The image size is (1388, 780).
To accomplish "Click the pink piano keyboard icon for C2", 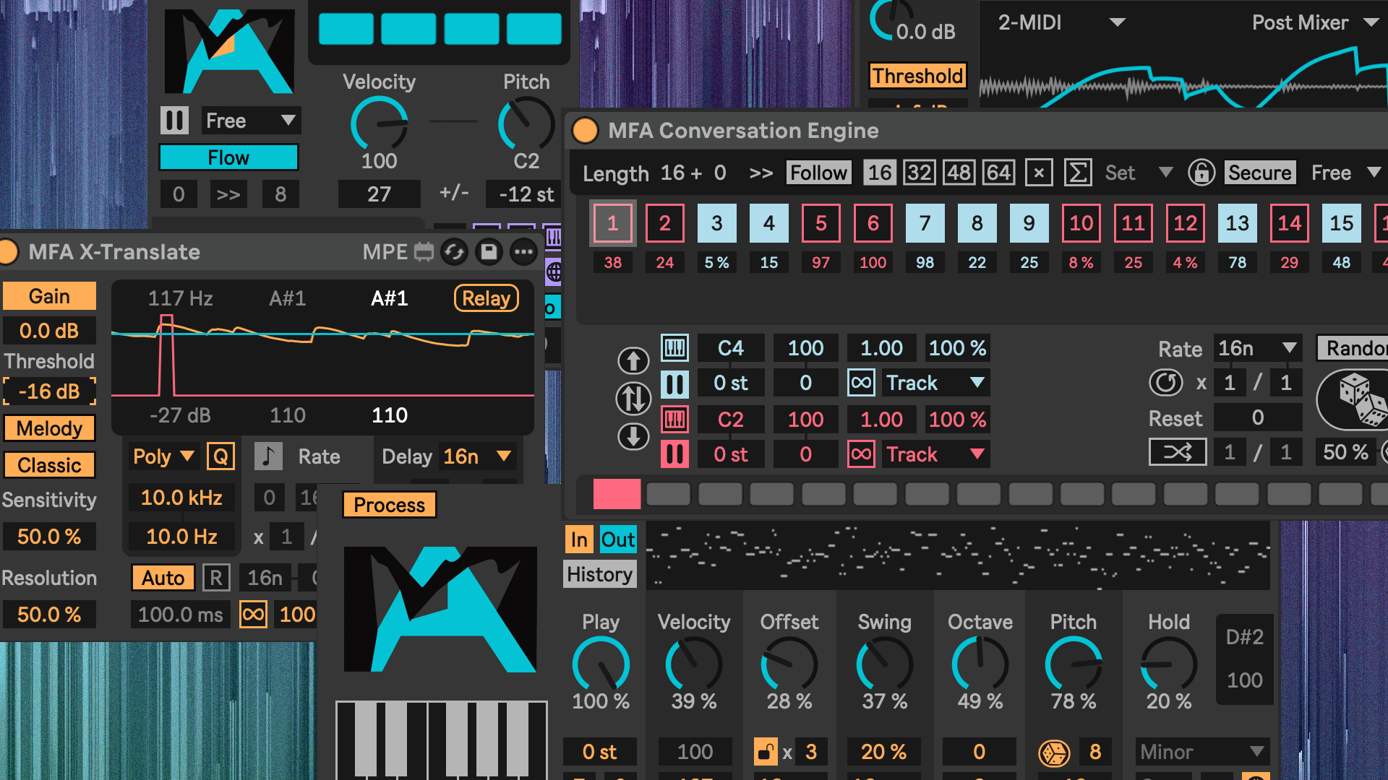I will click(x=674, y=420).
